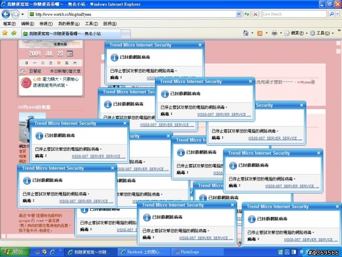Click the first quick launch icon beside Start

click(x=37, y=252)
